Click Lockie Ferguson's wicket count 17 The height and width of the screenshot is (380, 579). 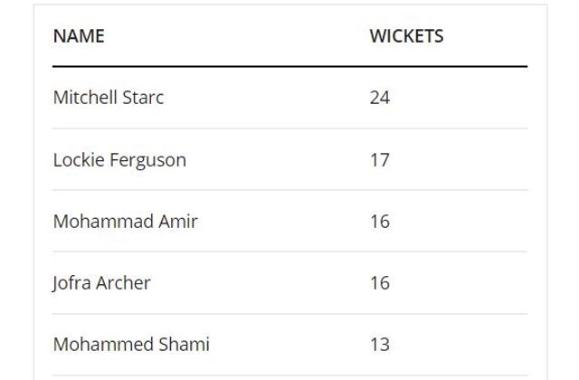pyautogui.click(x=380, y=160)
